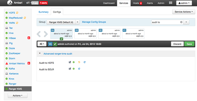Click the compare versions shuffle icon

(42, 44)
